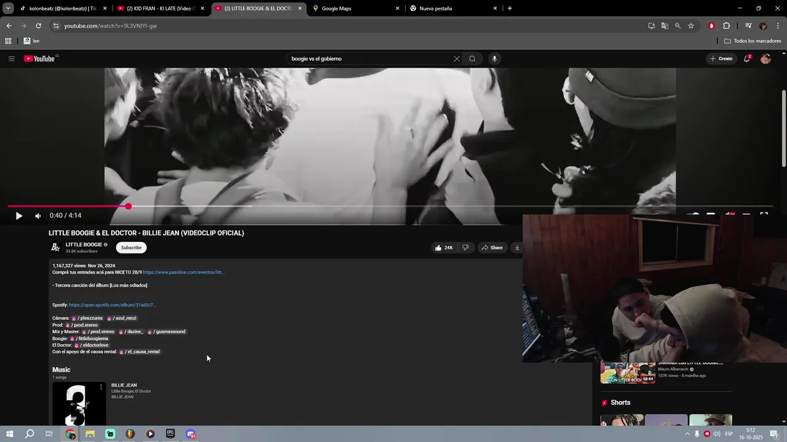Reload the page in Chrome

pos(38,26)
